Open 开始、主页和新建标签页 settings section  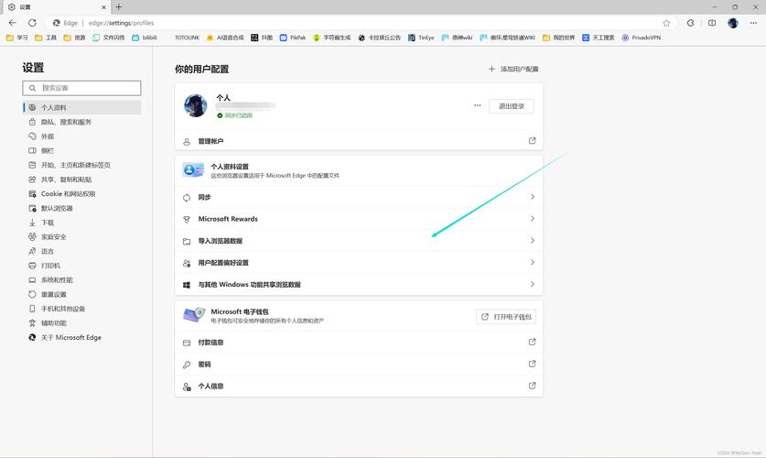[x=82, y=165]
